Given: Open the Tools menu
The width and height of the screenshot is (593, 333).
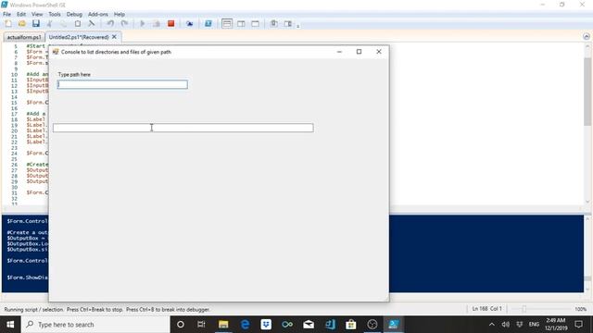Looking at the screenshot, I should tap(55, 15).
